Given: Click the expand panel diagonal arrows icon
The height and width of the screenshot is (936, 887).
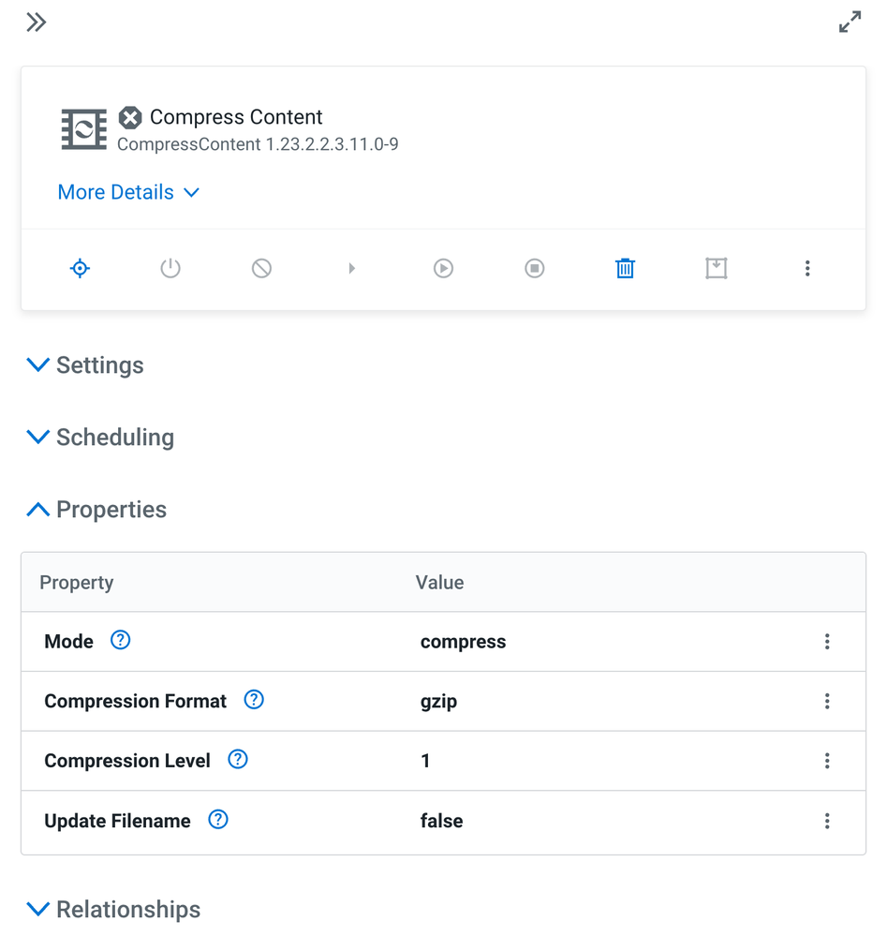Looking at the screenshot, I should (850, 22).
